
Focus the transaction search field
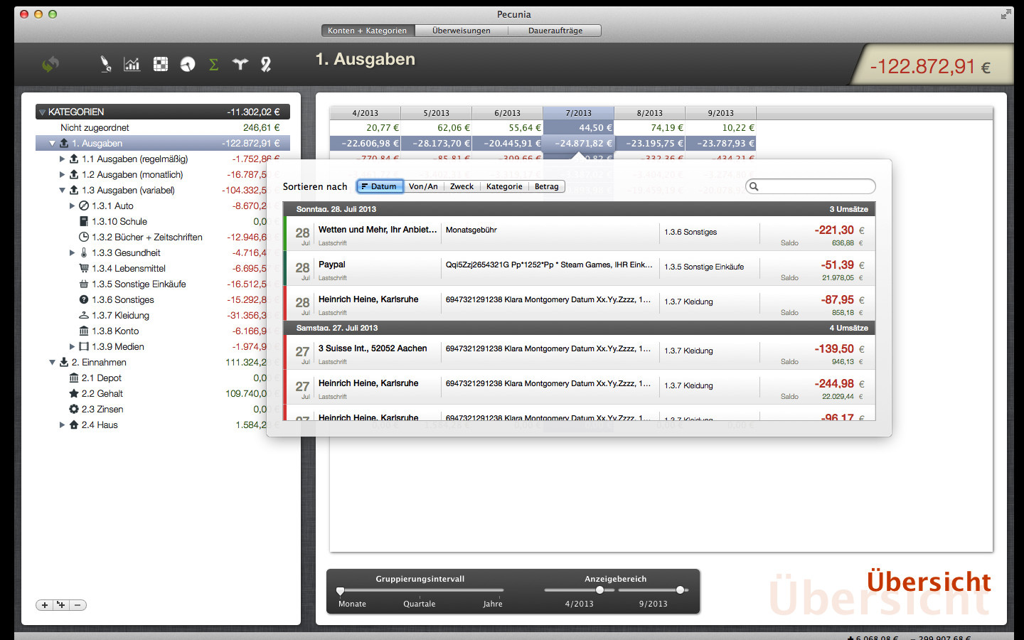click(x=811, y=186)
